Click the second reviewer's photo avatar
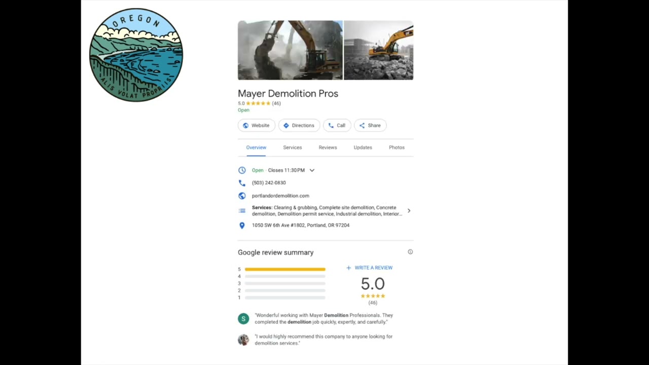The height and width of the screenshot is (365, 649). pos(243,340)
